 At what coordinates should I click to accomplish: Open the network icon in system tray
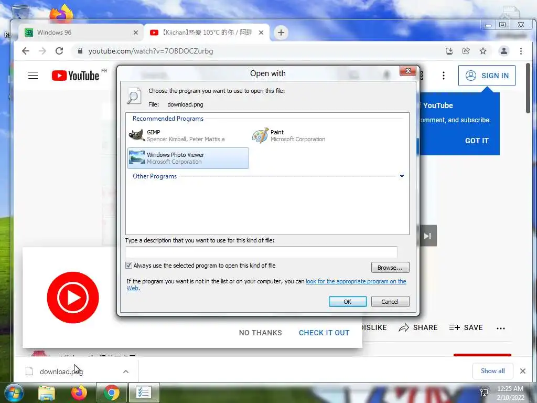coord(484,393)
